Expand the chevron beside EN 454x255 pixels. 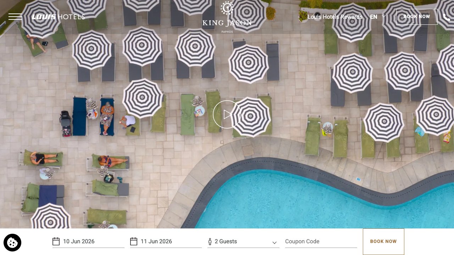[383, 16]
